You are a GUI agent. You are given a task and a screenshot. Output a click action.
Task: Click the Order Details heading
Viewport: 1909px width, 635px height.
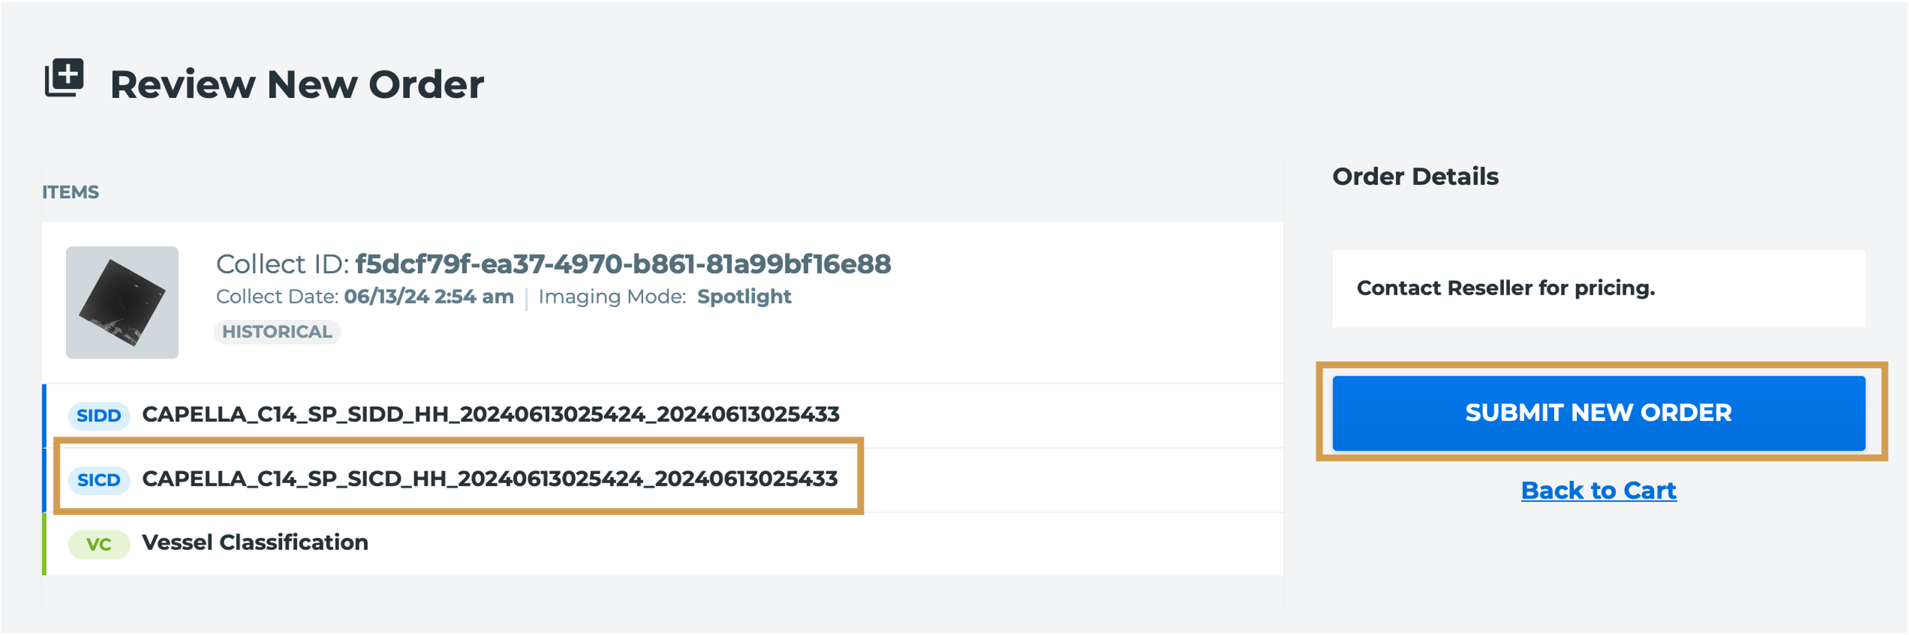(1416, 177)
